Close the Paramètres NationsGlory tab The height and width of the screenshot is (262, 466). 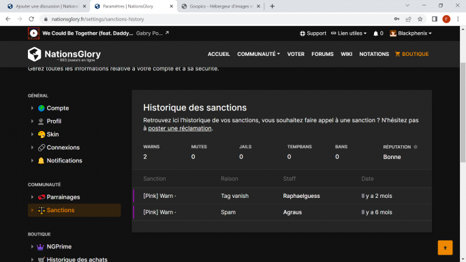(171, 6)
